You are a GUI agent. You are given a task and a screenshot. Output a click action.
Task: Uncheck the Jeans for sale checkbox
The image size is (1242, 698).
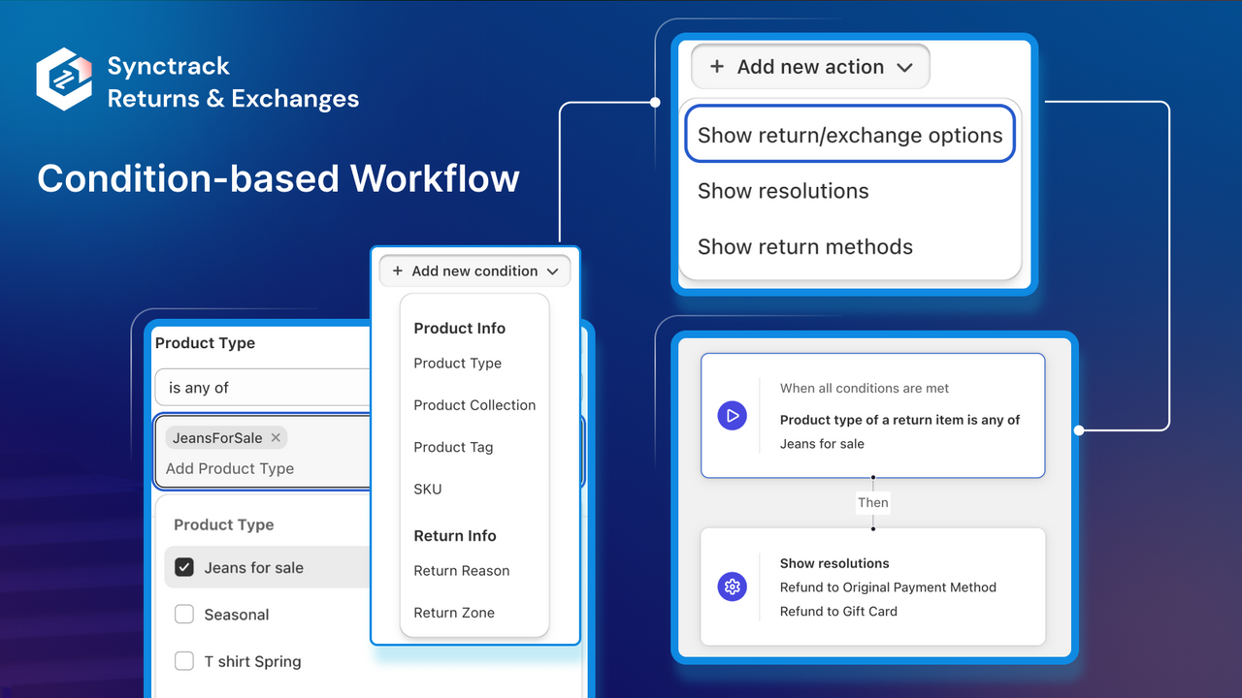(184, 568)
